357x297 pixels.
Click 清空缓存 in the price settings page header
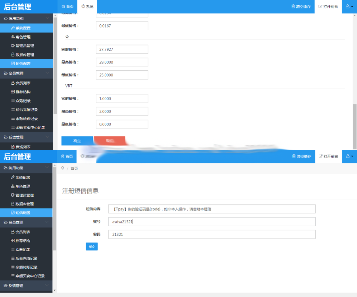[x=301, y=7]
